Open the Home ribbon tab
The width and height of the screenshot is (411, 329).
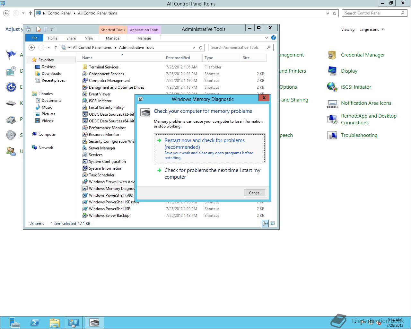[x=53, y=38]
